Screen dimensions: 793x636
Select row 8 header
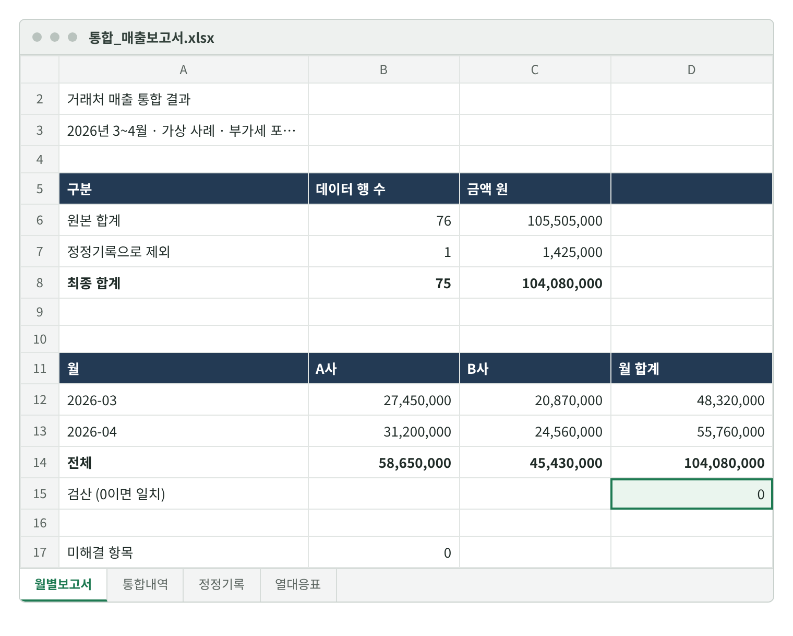pyautogui.click(x=40, y=283)
